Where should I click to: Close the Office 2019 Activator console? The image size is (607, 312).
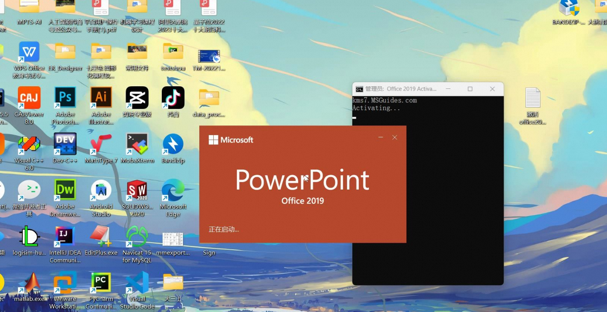pyautogui.click(x=492, y=89)
